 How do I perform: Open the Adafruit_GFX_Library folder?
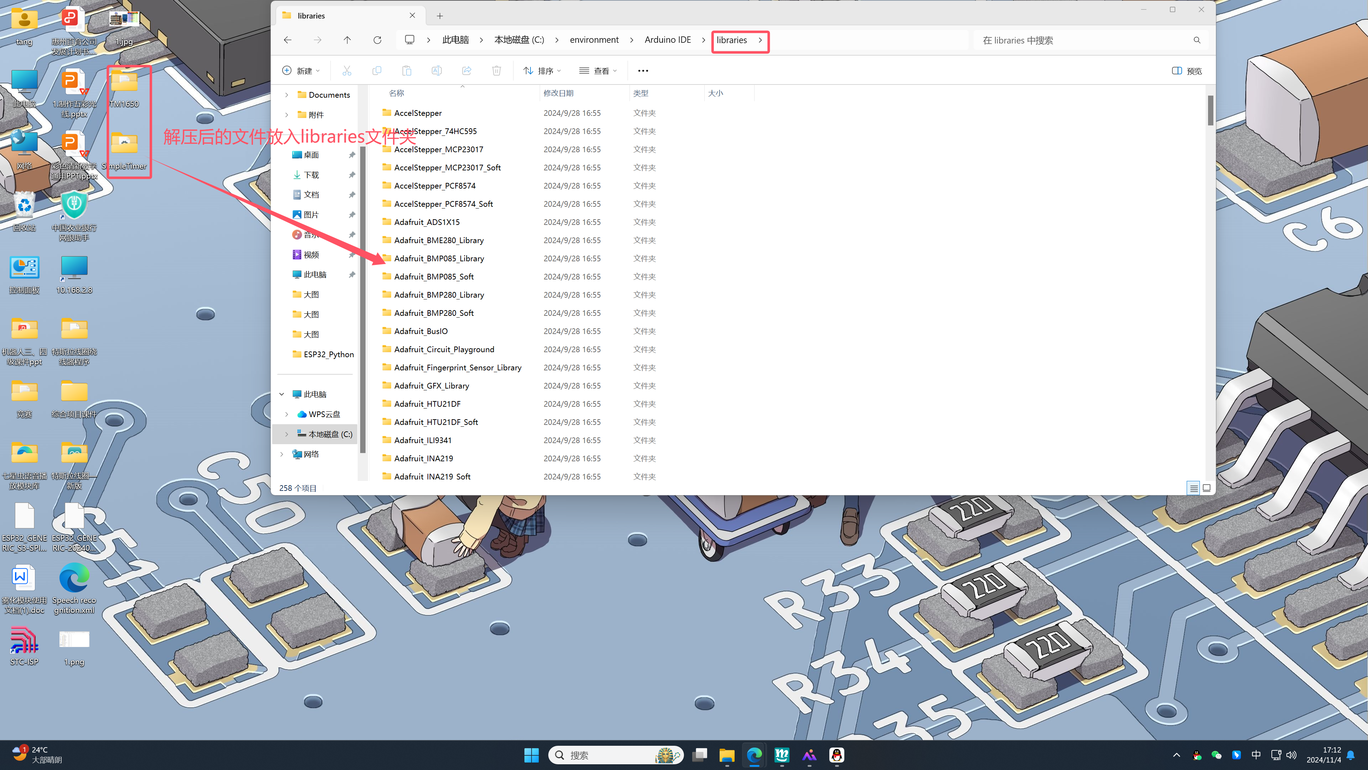[x=431, y=386]
